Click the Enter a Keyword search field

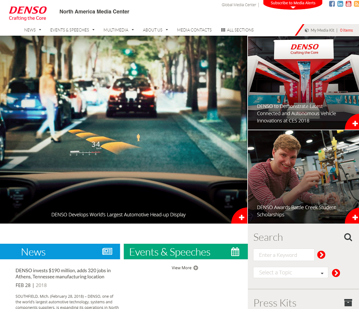(x=284, y=255)
